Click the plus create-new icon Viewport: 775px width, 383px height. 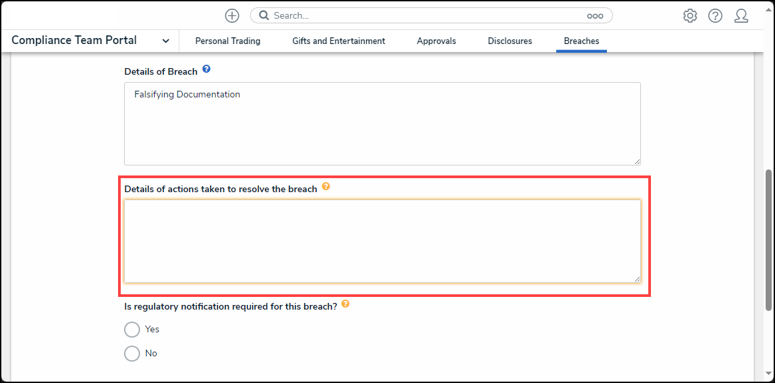point(231,15)
